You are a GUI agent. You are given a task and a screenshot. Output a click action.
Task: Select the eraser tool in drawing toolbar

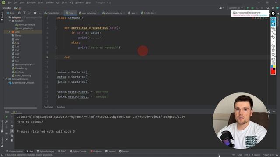273,37
